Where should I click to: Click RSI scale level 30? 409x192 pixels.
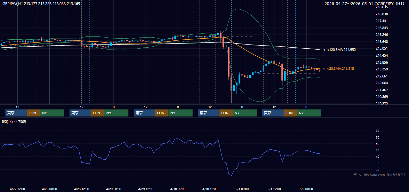(377, 163)
